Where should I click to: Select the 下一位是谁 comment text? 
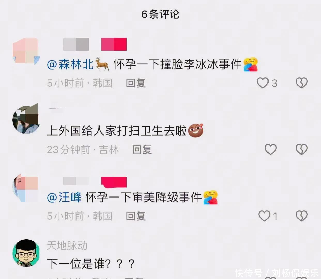(91, 264)
